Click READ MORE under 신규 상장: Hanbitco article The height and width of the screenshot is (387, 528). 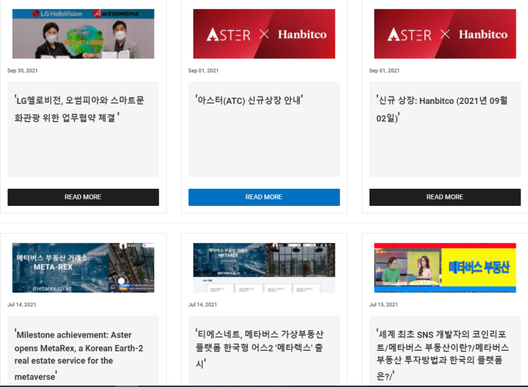coord(445,197)
